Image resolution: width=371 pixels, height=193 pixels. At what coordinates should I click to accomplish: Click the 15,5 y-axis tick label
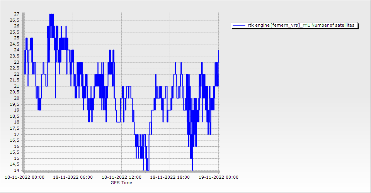click(x=15, y=152)
